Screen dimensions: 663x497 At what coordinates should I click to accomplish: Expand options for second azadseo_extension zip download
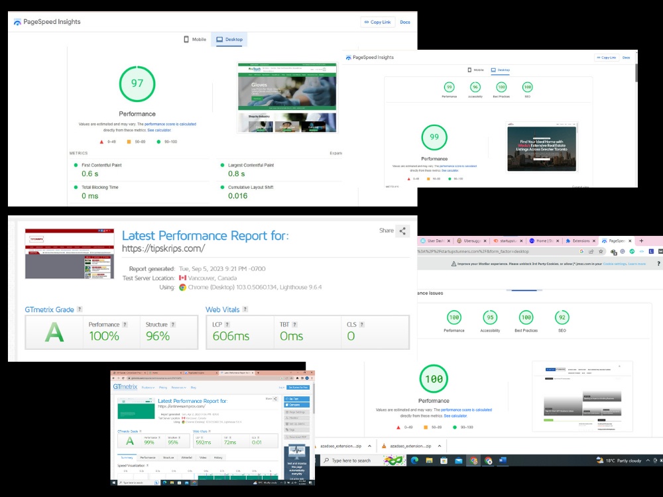(x=440, y=446)
